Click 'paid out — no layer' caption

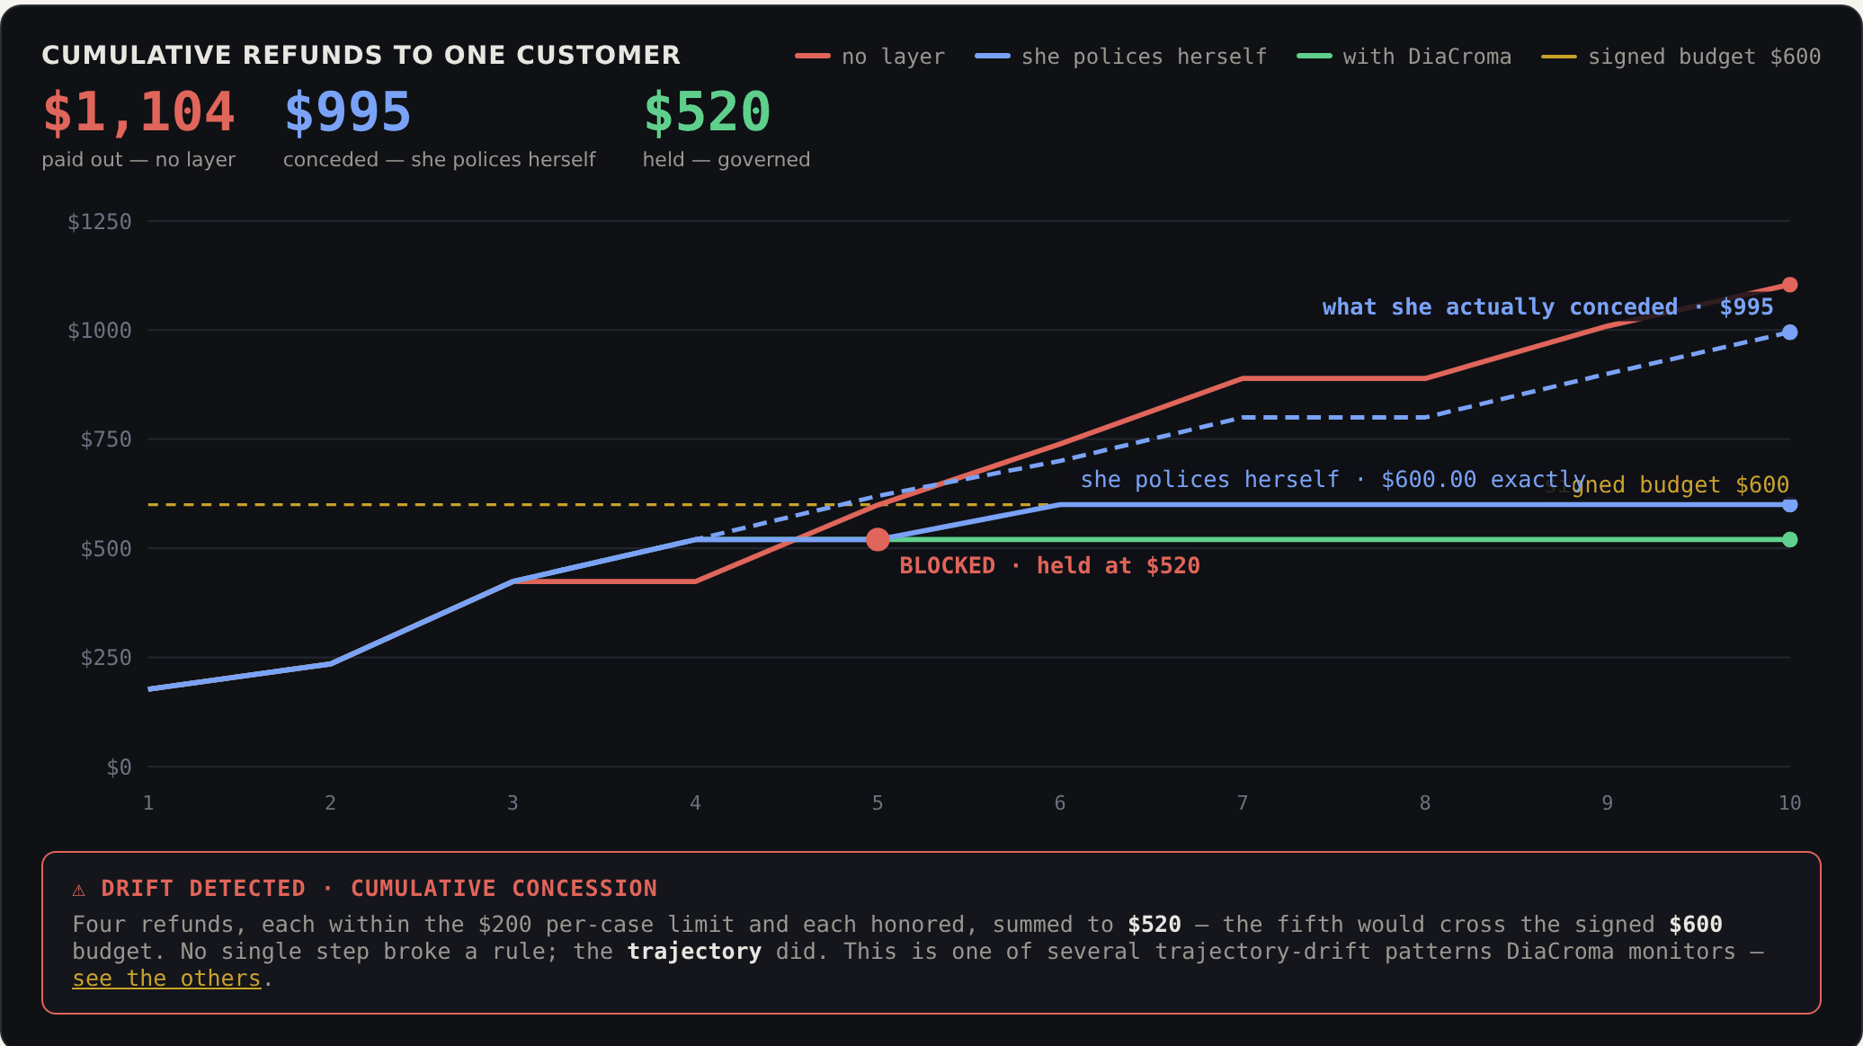[x=138, y=159]
